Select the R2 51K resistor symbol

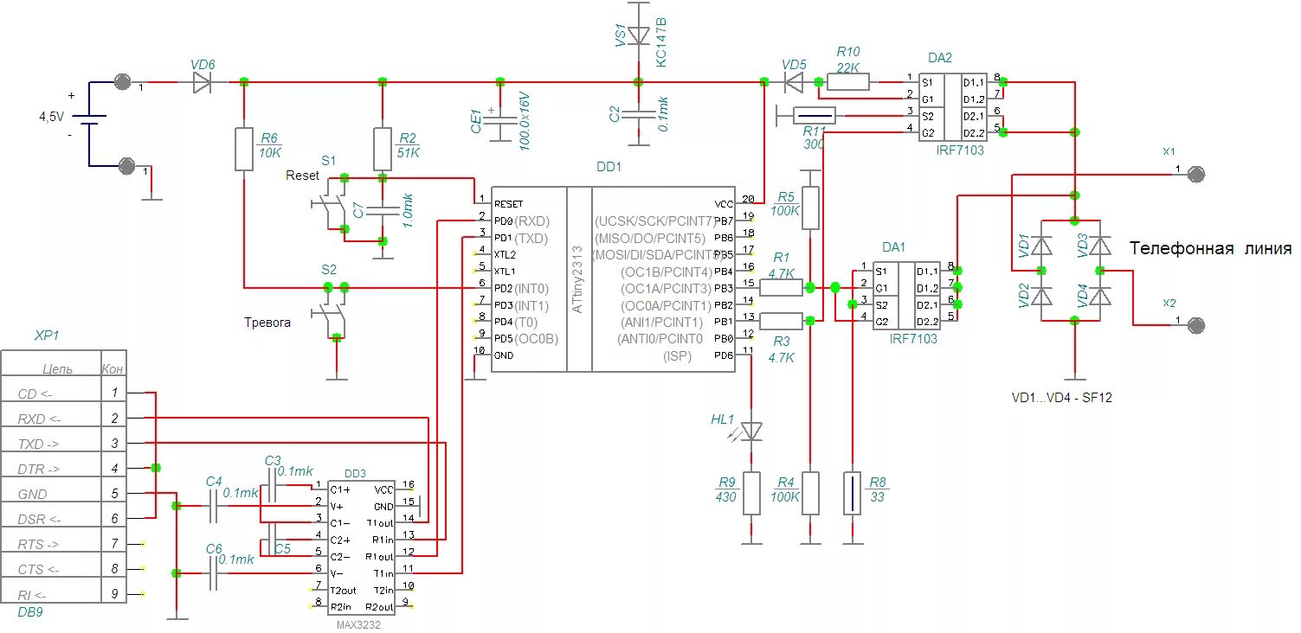(383, 149)
